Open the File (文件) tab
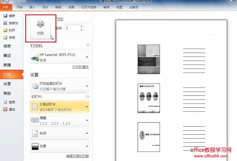237x161 pixels. 5,7
